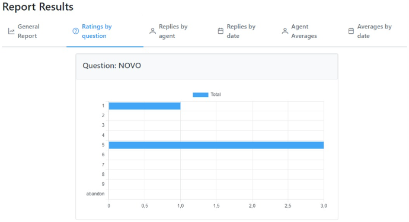Click the Total legend label

pyautogui.click(x=216, y=95)
